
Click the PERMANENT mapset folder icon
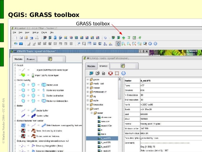(91, 92)
